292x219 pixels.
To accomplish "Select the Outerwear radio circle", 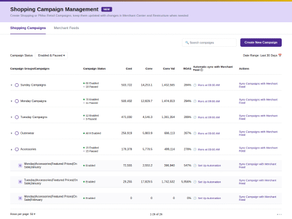I will [17, 133].
